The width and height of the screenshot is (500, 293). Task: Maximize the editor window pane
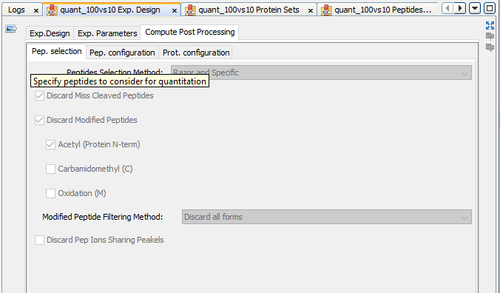point(490,8)
